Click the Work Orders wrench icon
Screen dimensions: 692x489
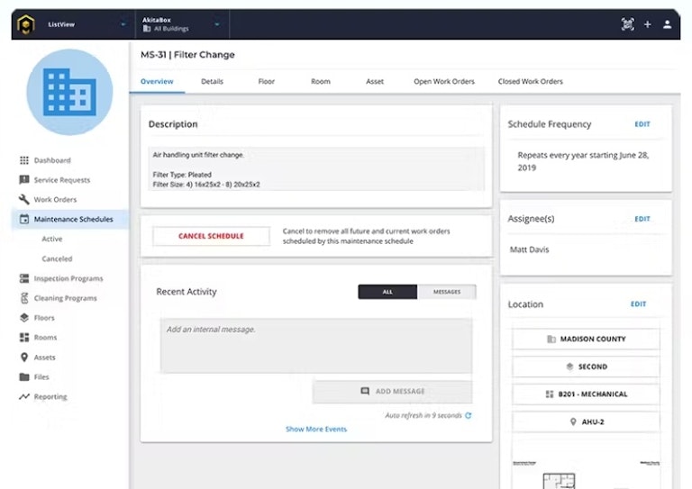24,199
